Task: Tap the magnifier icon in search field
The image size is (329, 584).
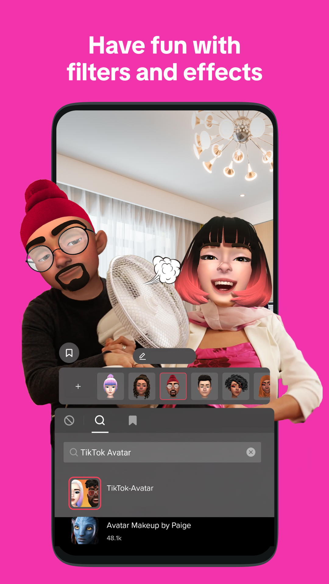Action: [x=73, y=452]
